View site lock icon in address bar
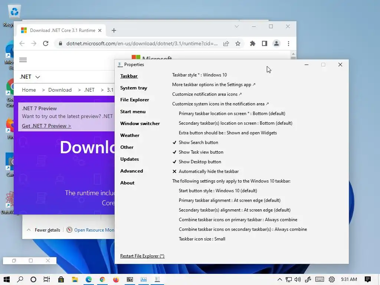Viewport: 380px width, 285px height. tap(60, 44)
